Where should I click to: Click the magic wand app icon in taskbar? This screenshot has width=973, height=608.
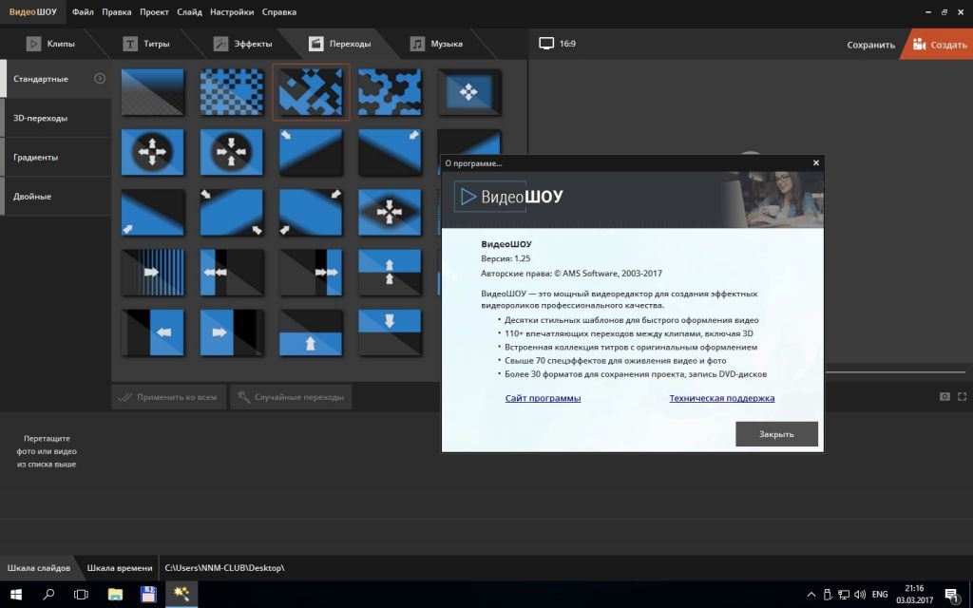181,594
